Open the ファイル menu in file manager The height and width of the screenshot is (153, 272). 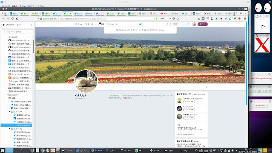6,6
